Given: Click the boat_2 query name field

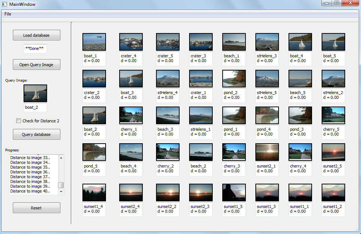Looking at the screenshot, I should [x=35, y=108].
